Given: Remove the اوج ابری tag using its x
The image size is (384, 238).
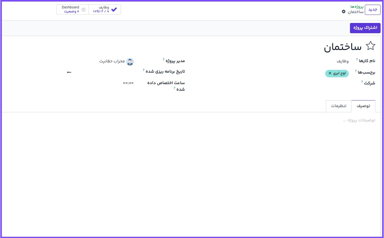Looking at the screenshot, I should coord(330,73).
